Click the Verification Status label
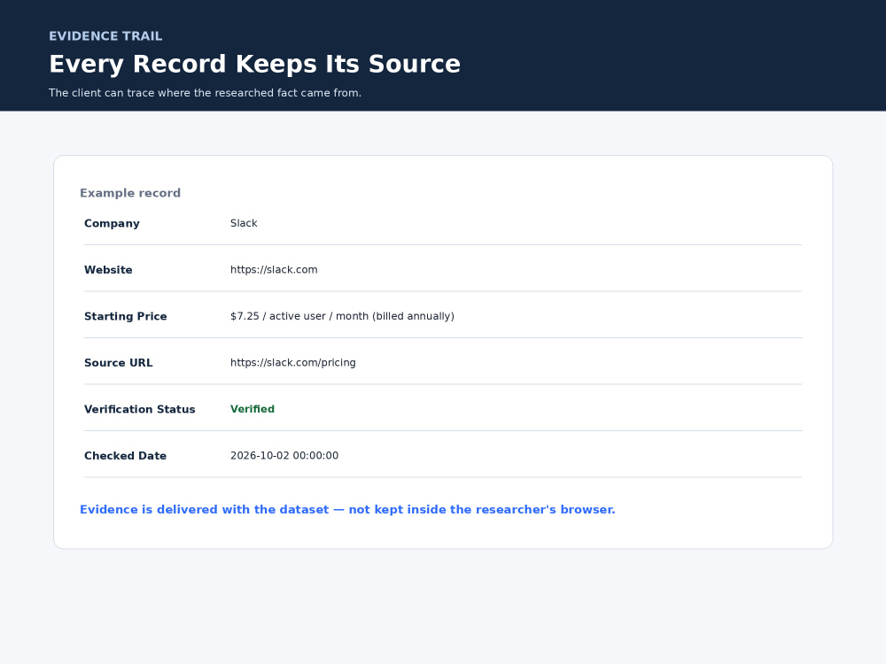This screenshot has width=886, height=664. click(140, 409)
